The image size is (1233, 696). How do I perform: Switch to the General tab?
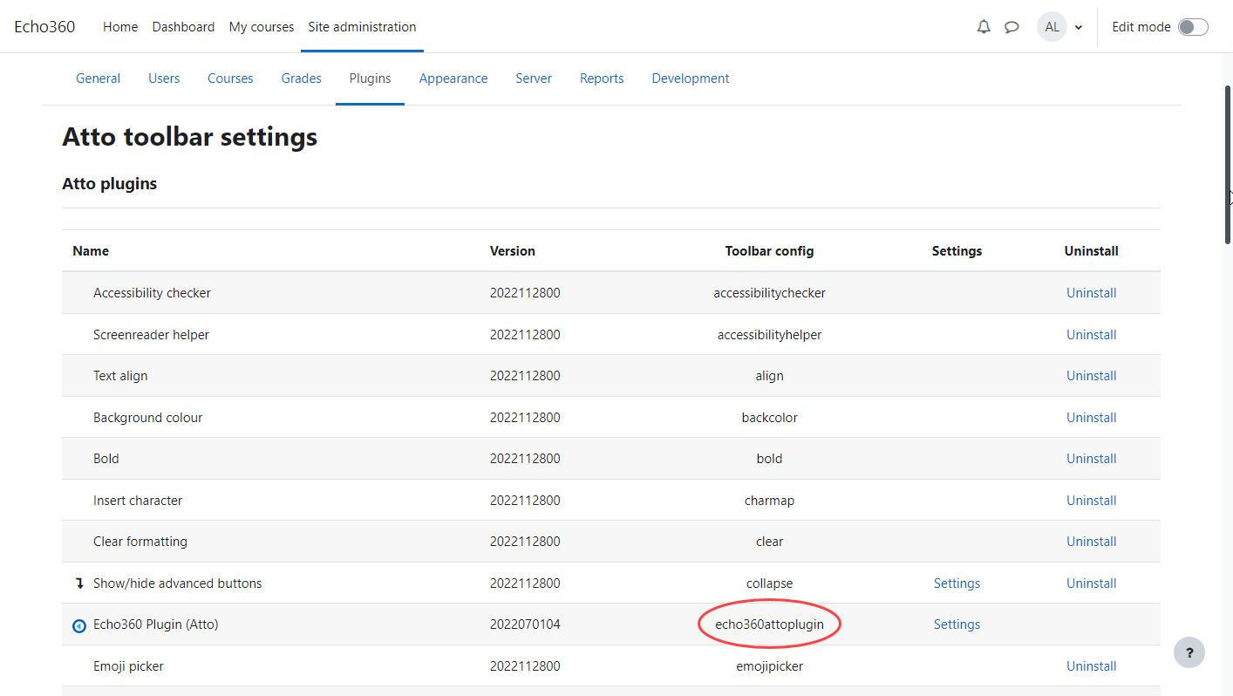[99, 78]
